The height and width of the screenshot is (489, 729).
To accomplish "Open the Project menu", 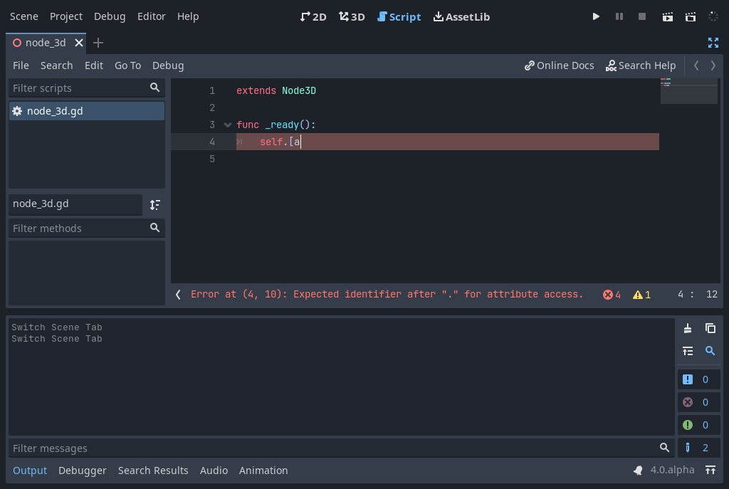I will 66,16.
